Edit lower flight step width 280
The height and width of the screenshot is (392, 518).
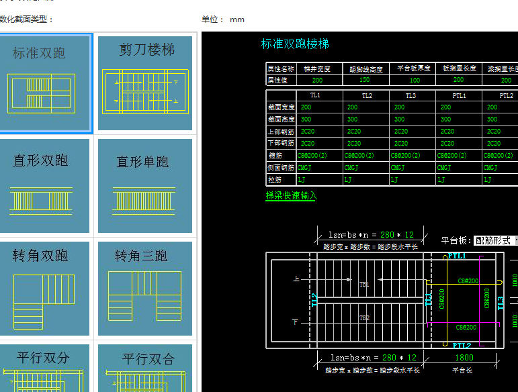389,358
